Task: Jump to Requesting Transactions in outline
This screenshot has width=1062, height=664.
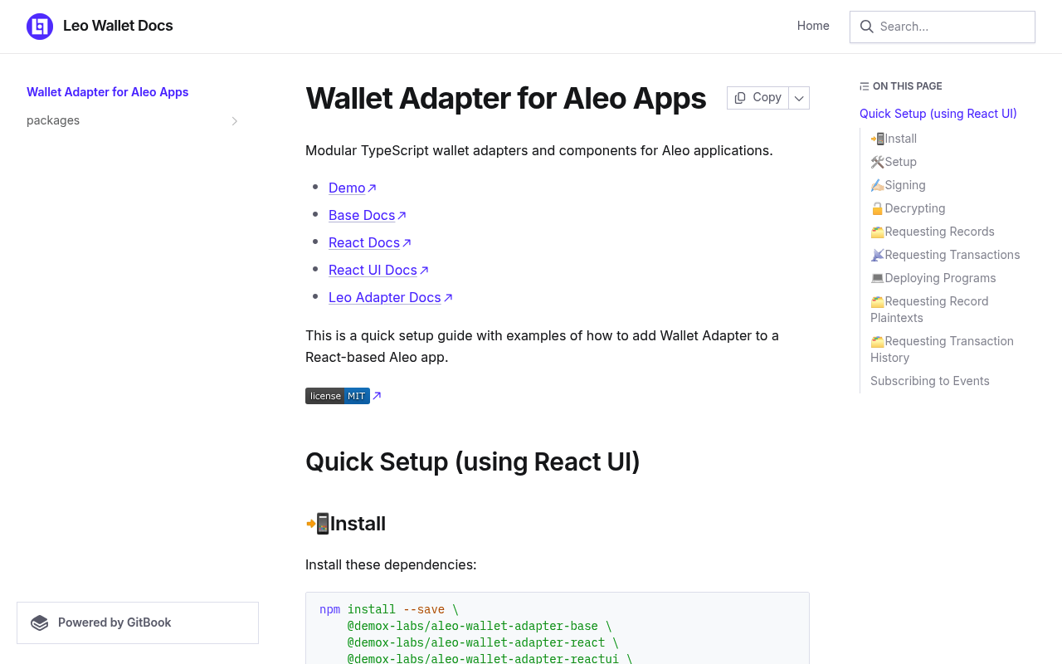Action: pos(945,255)
